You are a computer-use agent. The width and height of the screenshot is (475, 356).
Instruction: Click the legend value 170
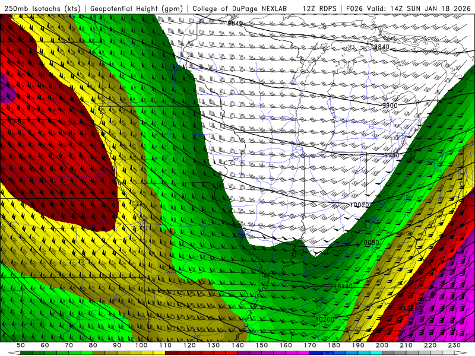(x=310, y=345)
